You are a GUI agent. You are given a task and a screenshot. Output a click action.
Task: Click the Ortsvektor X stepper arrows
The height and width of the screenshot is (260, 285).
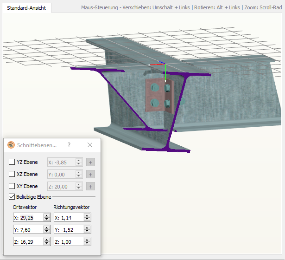(46, 217)
